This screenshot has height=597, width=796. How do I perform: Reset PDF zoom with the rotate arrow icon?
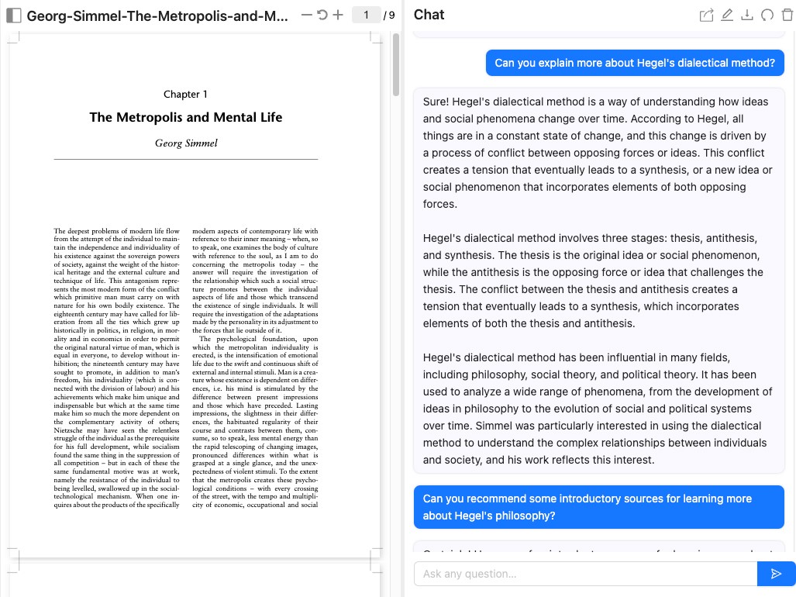click(x=322, y=15)
